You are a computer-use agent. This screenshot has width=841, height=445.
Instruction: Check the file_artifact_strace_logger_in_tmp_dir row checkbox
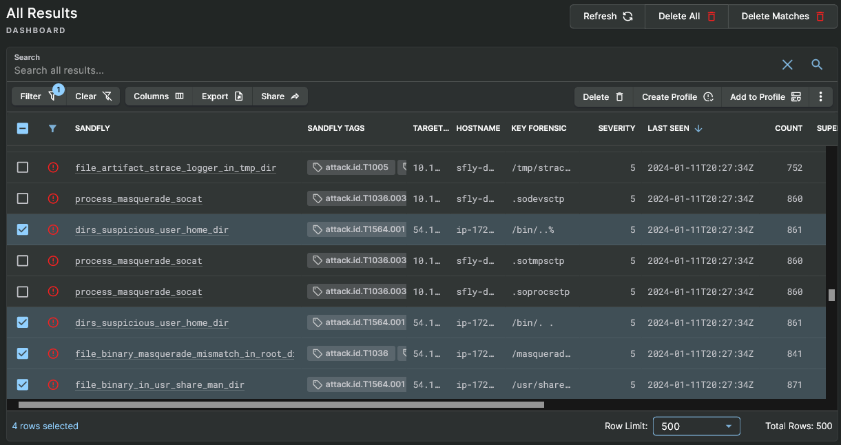pyautogui.click(x=23, y=167)
